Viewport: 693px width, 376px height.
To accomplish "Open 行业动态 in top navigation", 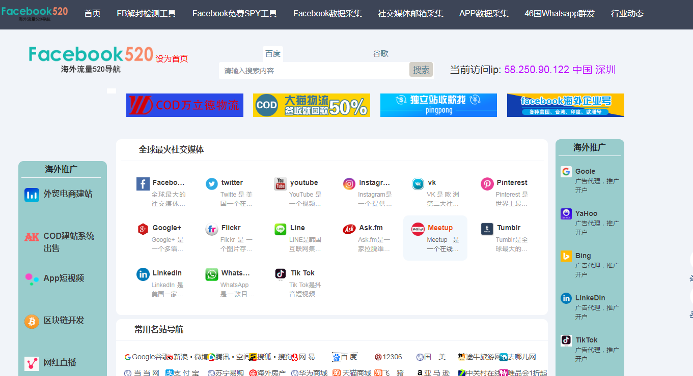I will pyautogui.click(x=627, y=14).
